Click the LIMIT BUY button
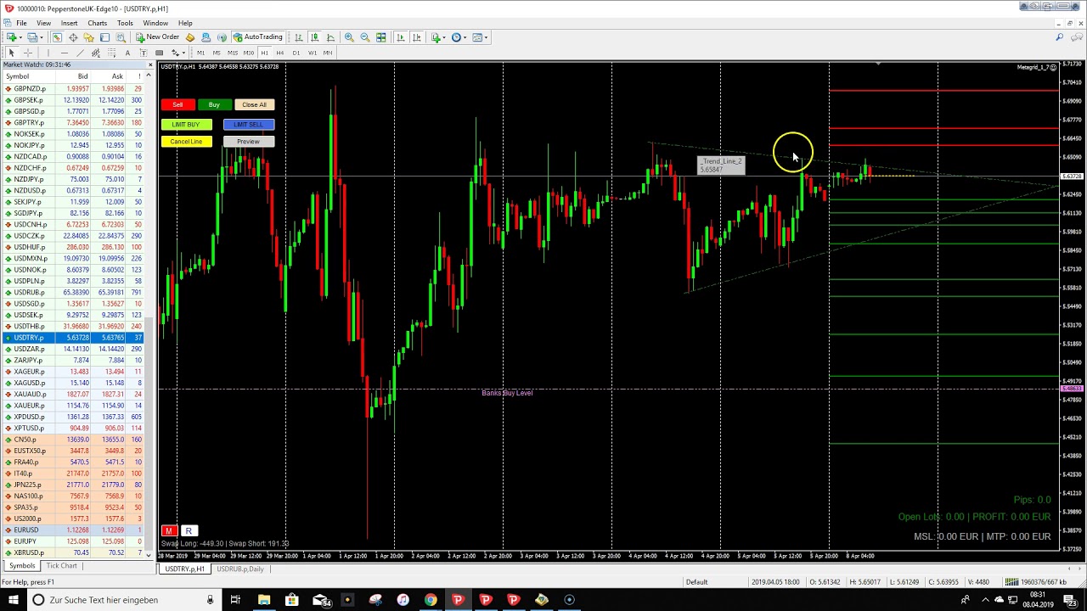The width and height of the screenshot is (1087, 611). (186, 125)
